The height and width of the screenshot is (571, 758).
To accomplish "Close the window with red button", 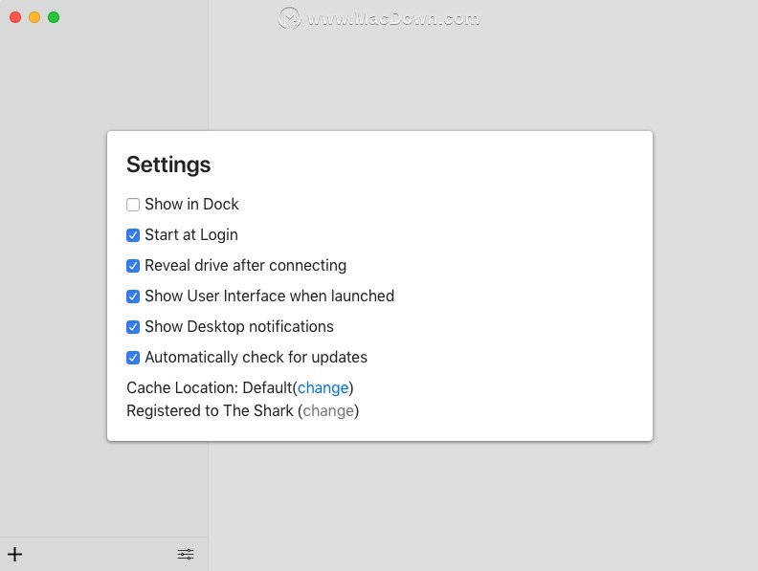I will (15, 17).
